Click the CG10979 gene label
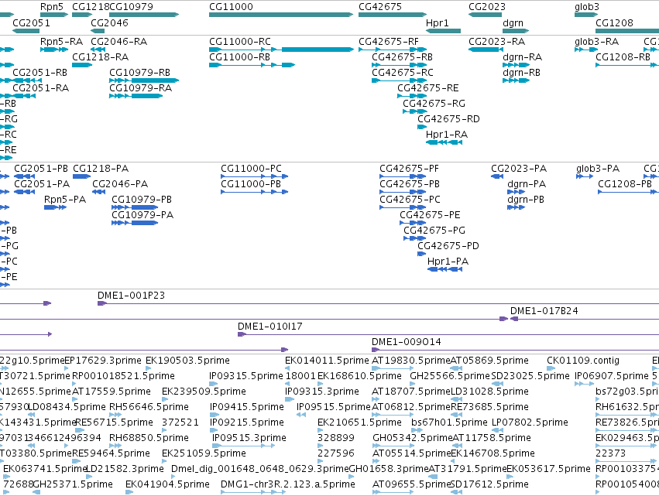659x496 pixels. coord(131,7)
